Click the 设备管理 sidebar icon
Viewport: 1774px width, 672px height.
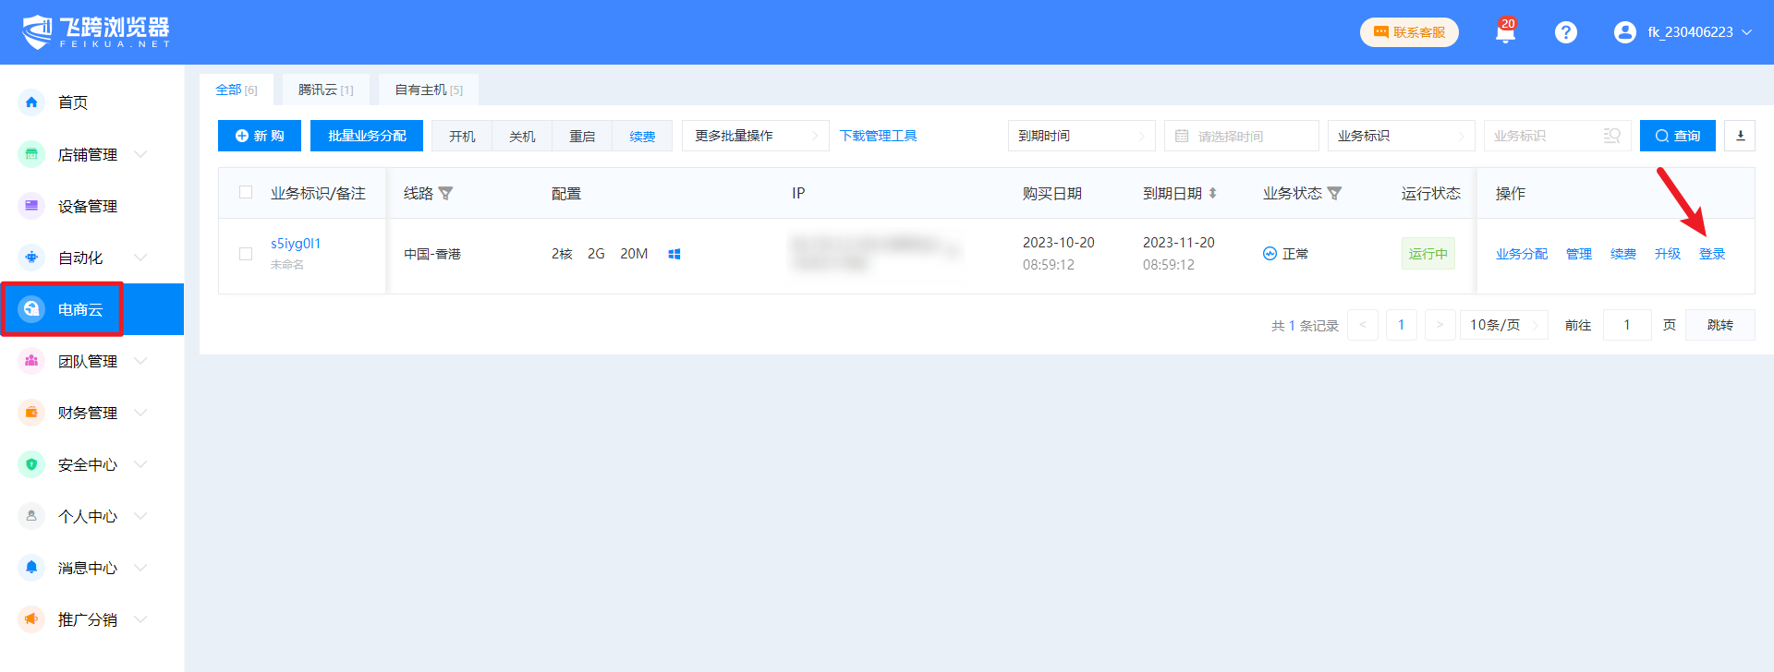31,206
